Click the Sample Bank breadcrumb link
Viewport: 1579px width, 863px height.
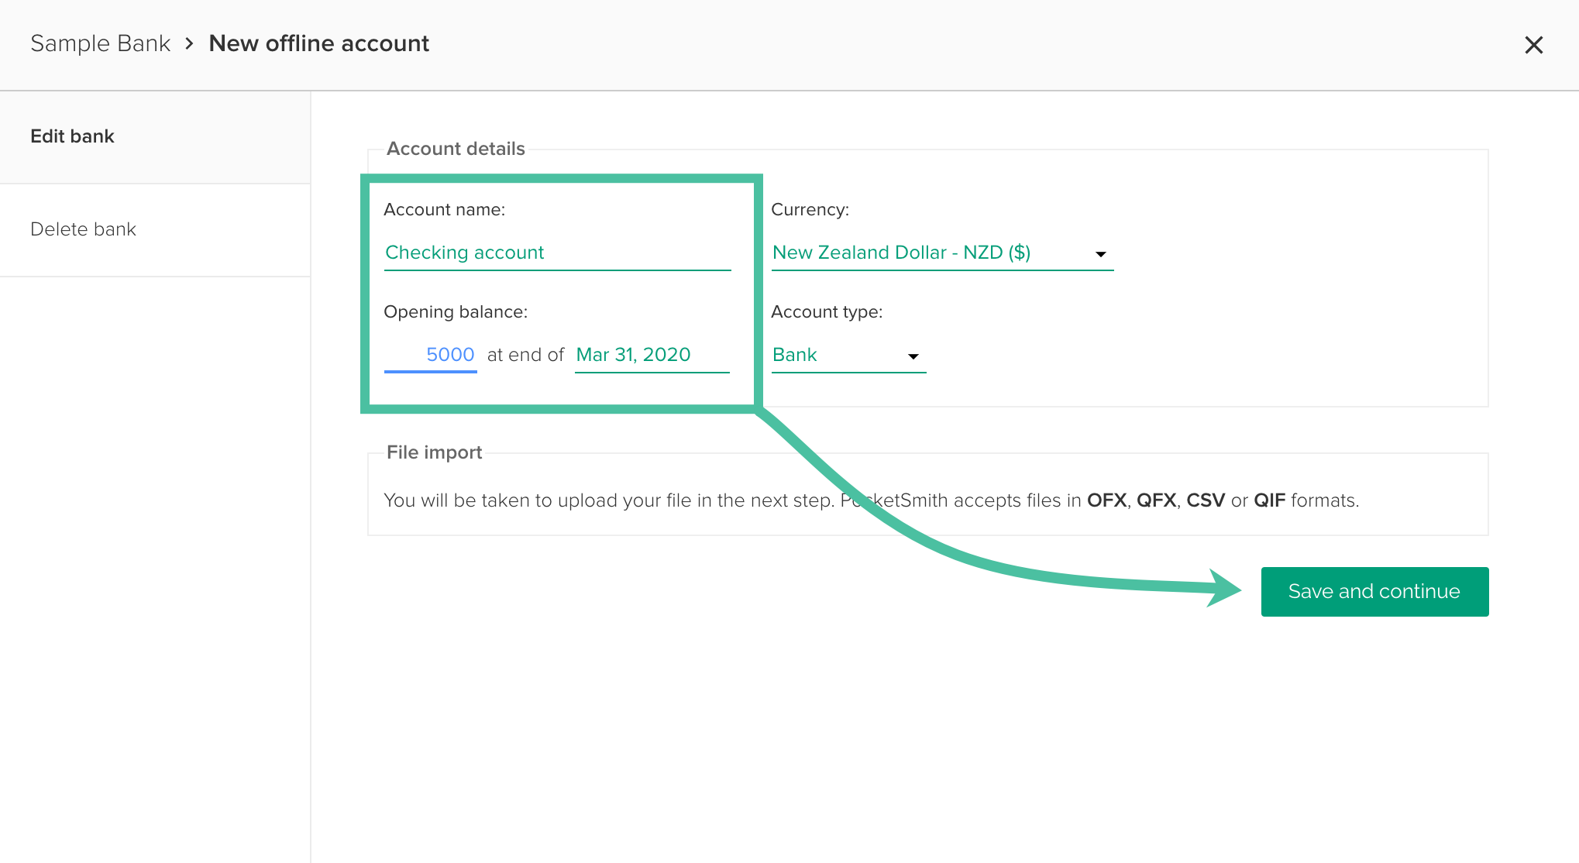101,43
